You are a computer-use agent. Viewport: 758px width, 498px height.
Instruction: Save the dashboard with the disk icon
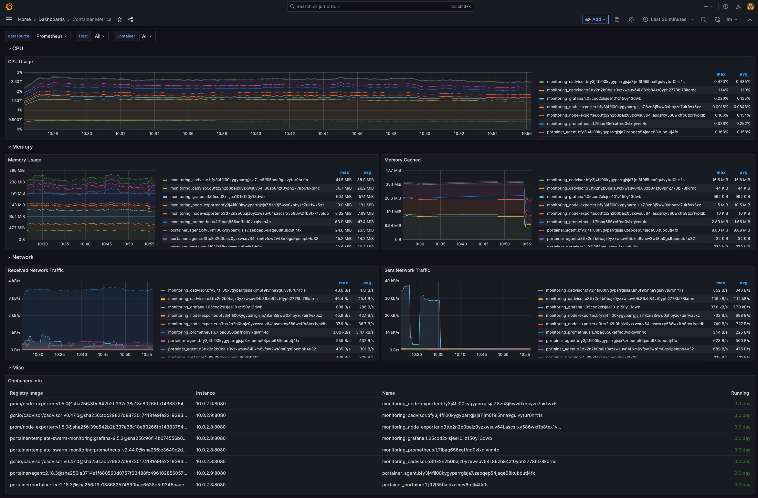point(617,19)
